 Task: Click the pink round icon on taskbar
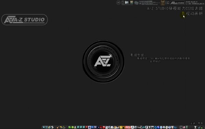click(x=184, y=127)
